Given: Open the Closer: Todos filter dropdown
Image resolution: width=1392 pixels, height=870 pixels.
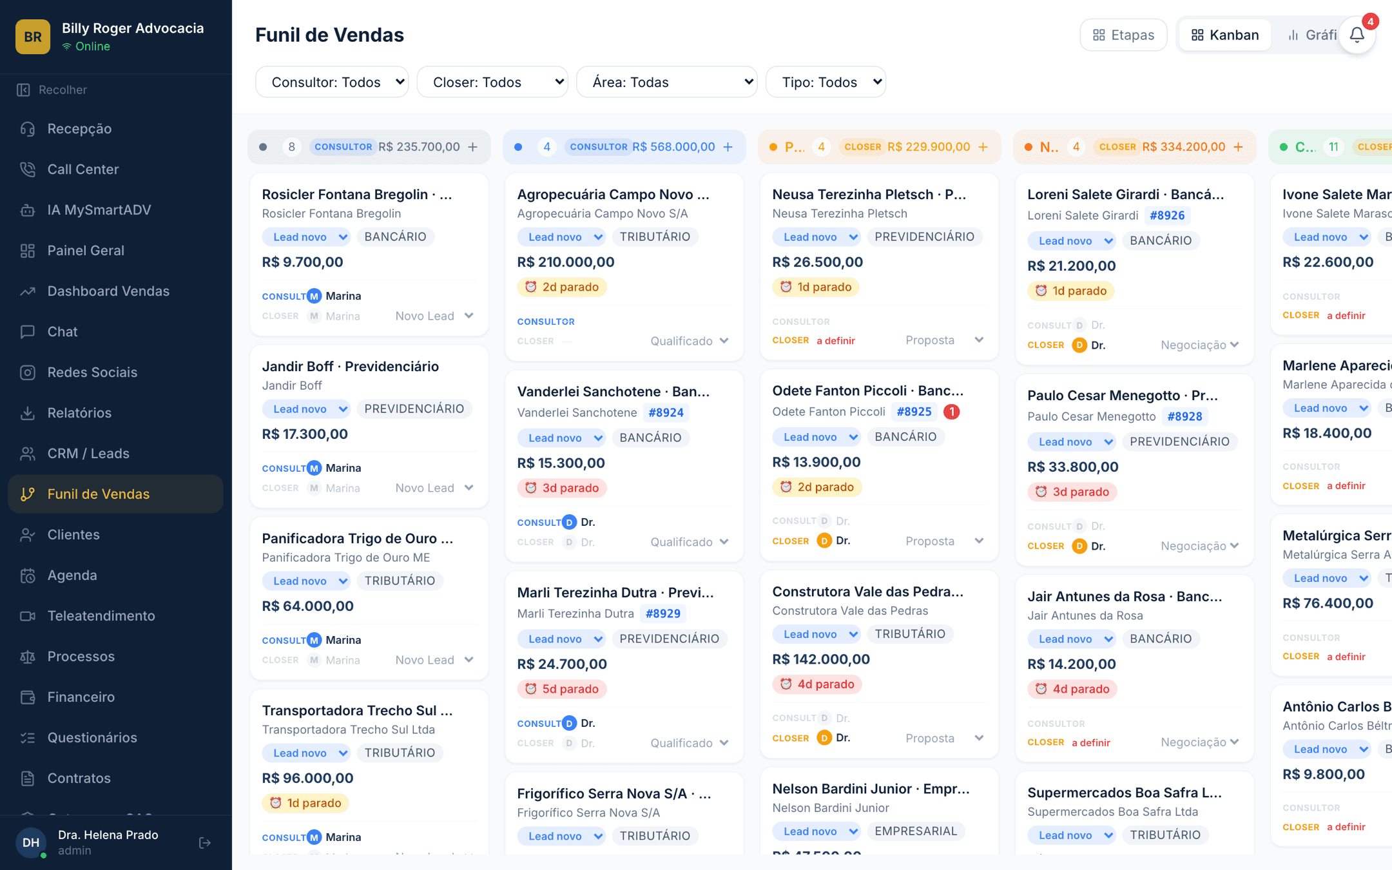Looking at the screenshot, I should click(492, 82).
